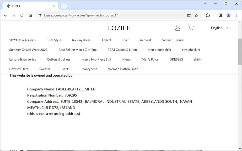This screenshot has height=151, width=242.
Task: Open the straight skirt category
Action: 191,50
